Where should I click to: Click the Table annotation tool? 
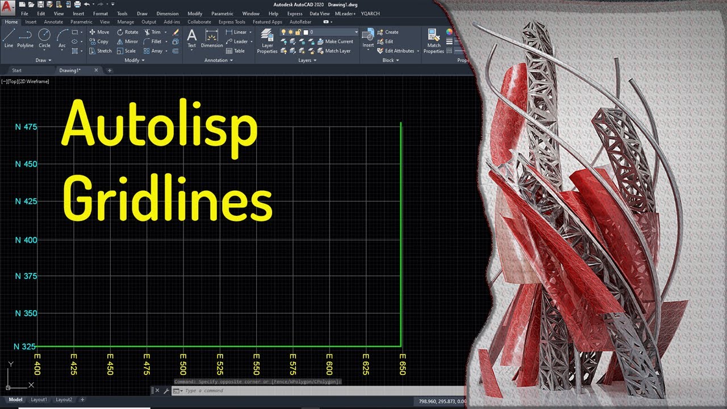[x=235, y=51]
